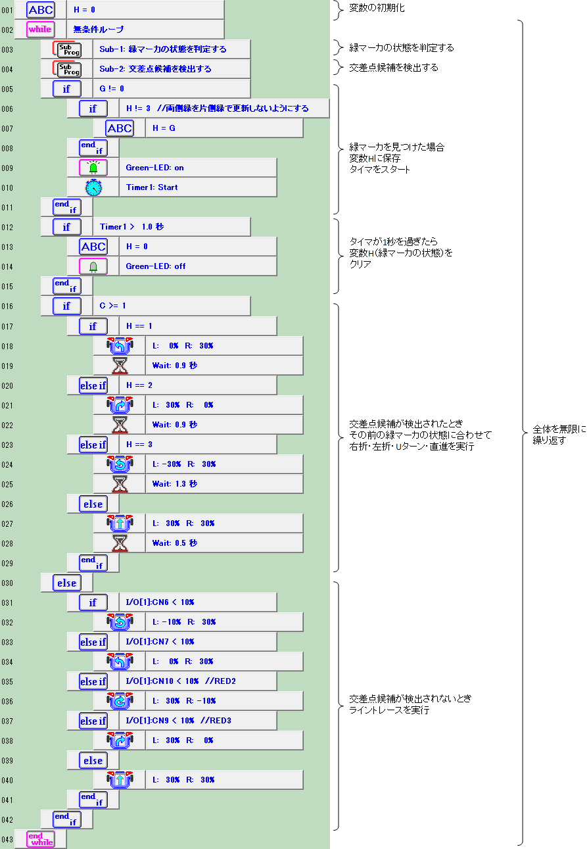This screenshot has height=849, width=587.
Task: Click the left-turn motor icon on line 018
Action: coord(120,345)
